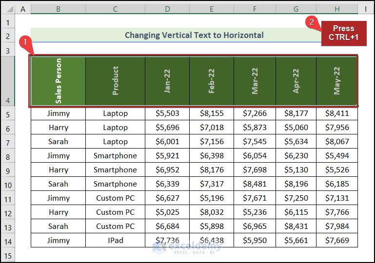Click the rotated Product header cell
Image resolution: width=375 pixels, height=263 pixels.
tap(115, 81)
